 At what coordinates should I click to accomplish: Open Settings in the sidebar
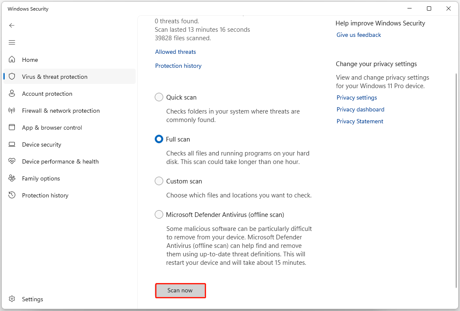[70, 299]
